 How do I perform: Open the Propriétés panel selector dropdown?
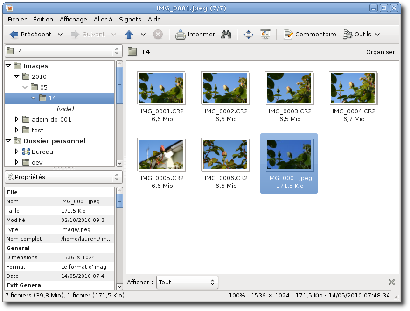pos(63,177)
